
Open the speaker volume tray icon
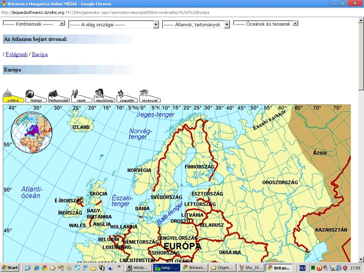[x=326, y=268]
